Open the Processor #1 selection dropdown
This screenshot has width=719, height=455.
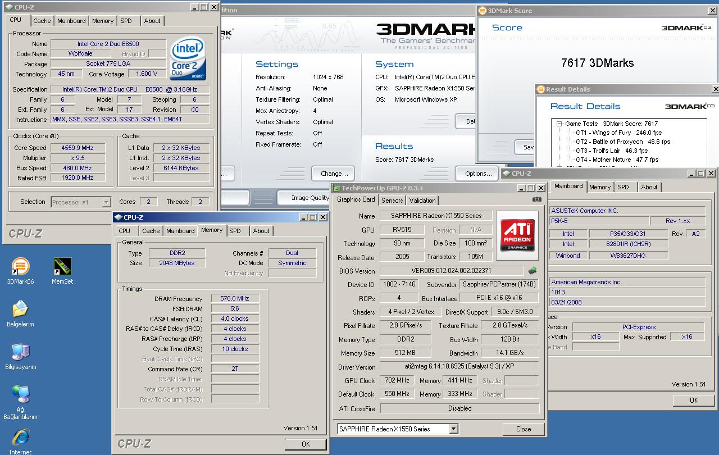[x=106, y=202]
